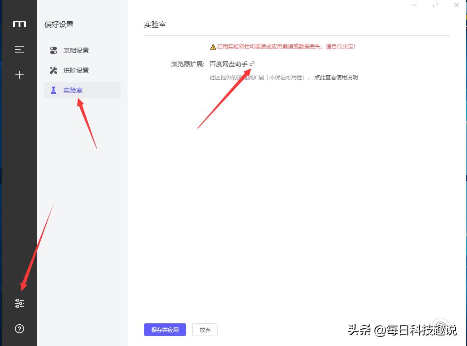Click the wrench icon next to 进阶设置
Image resolution: width=467 pixels, height=346 pixels.
point(54,70)
